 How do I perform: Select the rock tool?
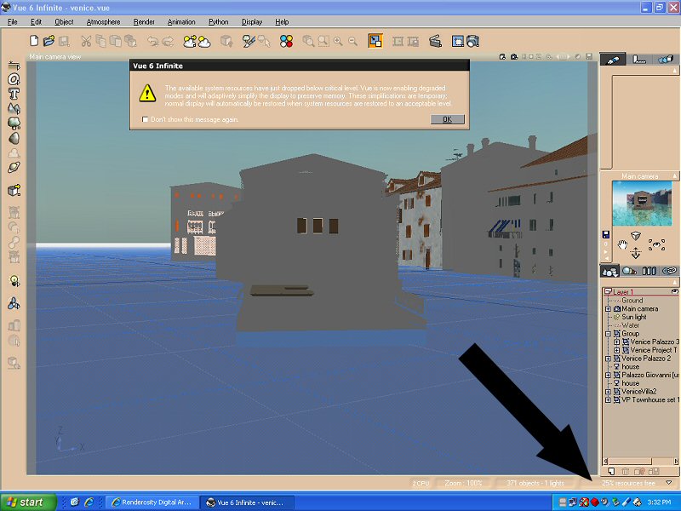(14, 138)
